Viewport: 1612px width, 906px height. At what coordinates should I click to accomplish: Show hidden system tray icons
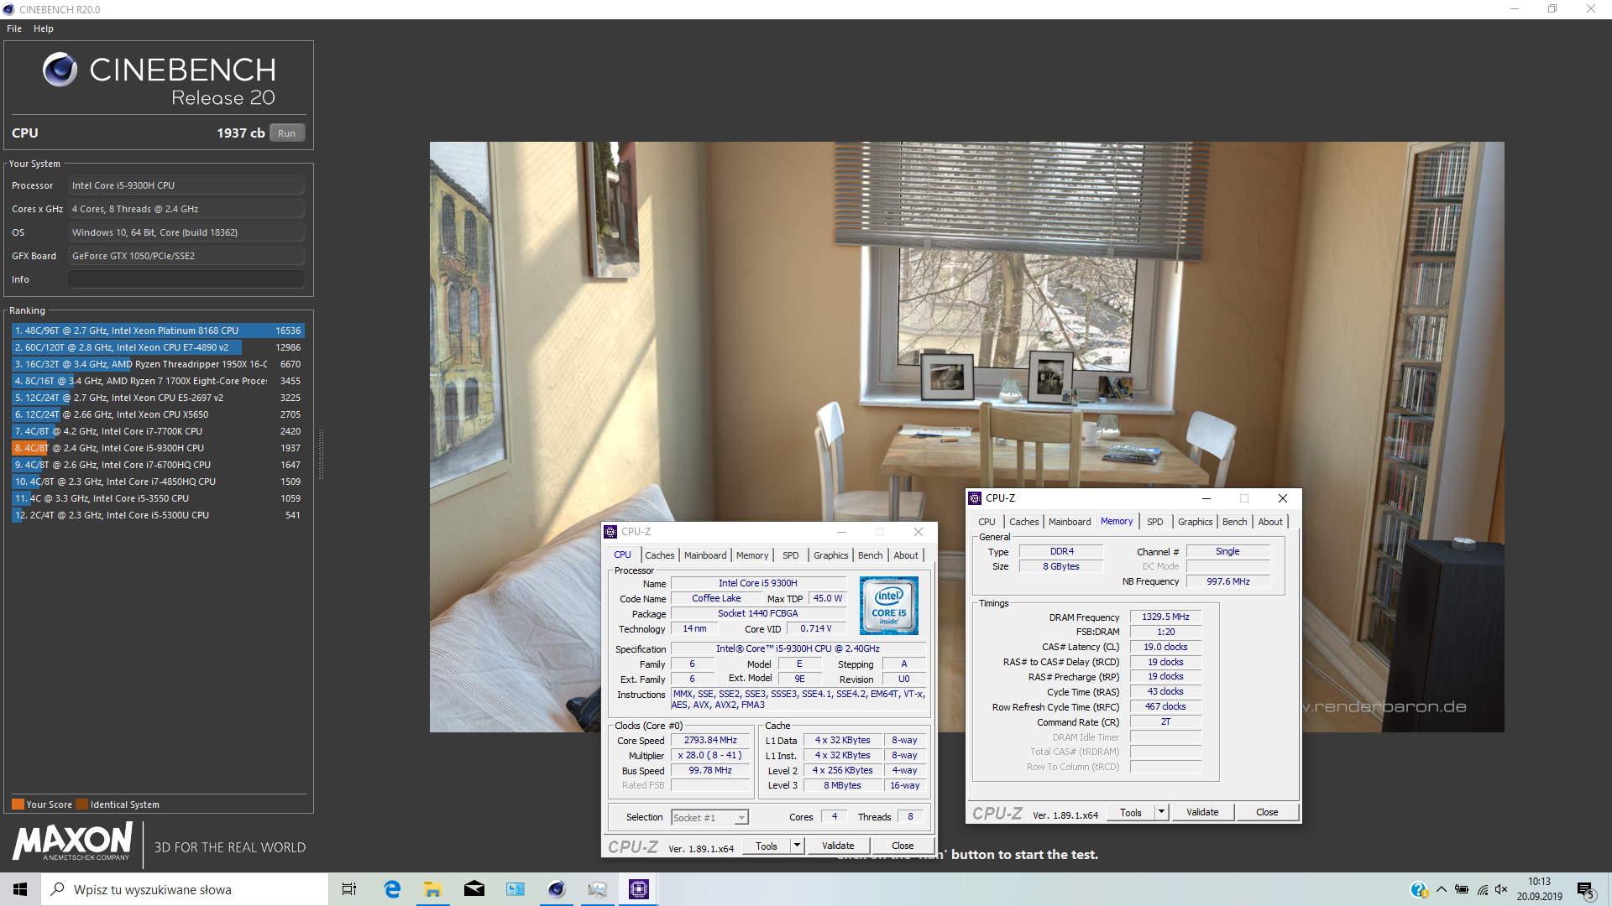(x=1442, y=889)
